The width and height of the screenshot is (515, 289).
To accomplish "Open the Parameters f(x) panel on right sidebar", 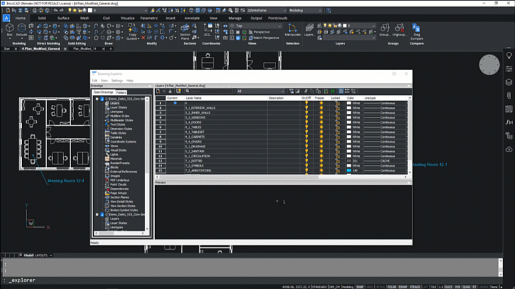I will [509, 122].
